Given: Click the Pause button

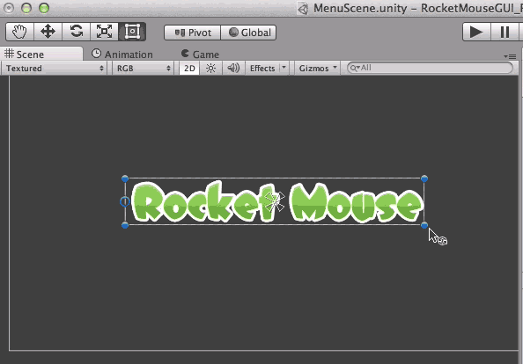Looking at the screenshot, I should point(505,32).
